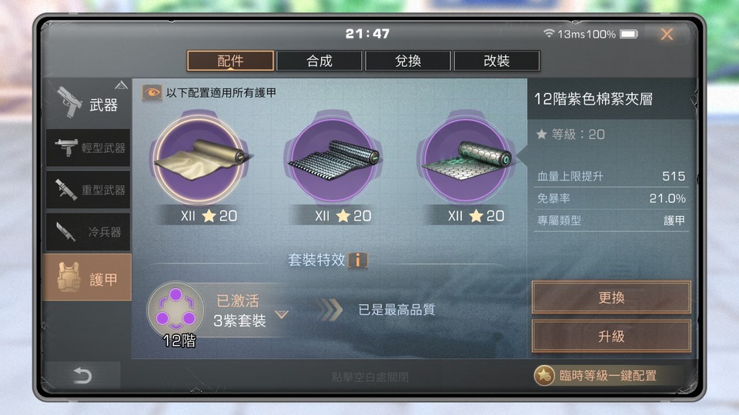Click the 臨時等級一鍵配置 gold star icon
The image size is (739, 415).
544,376
